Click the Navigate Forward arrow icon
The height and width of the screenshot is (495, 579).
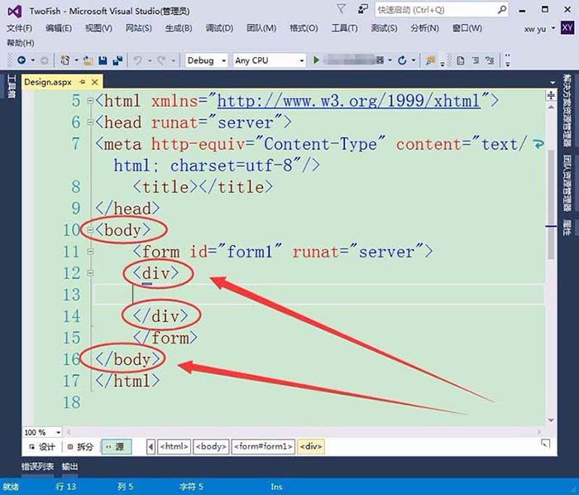[45, 60]
